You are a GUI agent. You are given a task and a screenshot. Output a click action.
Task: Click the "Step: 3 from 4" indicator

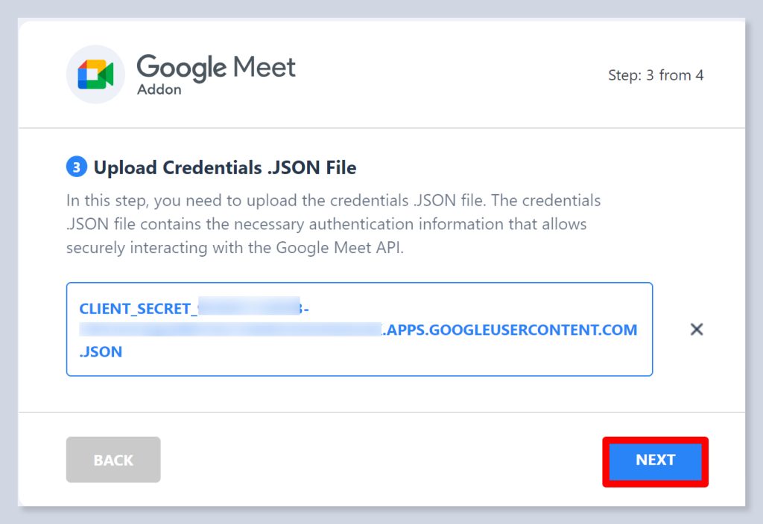(x=656, y=75)
